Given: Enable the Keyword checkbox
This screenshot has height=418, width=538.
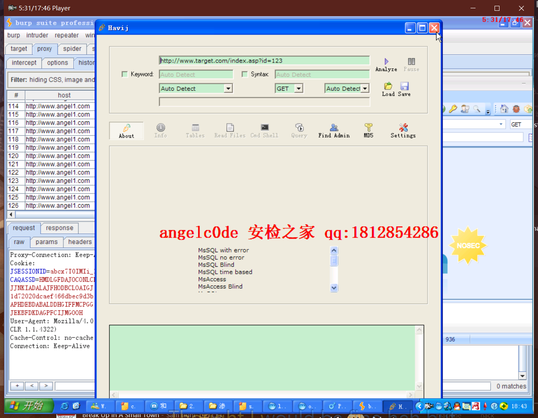Looking at the screenshot, I should [125, 74].
